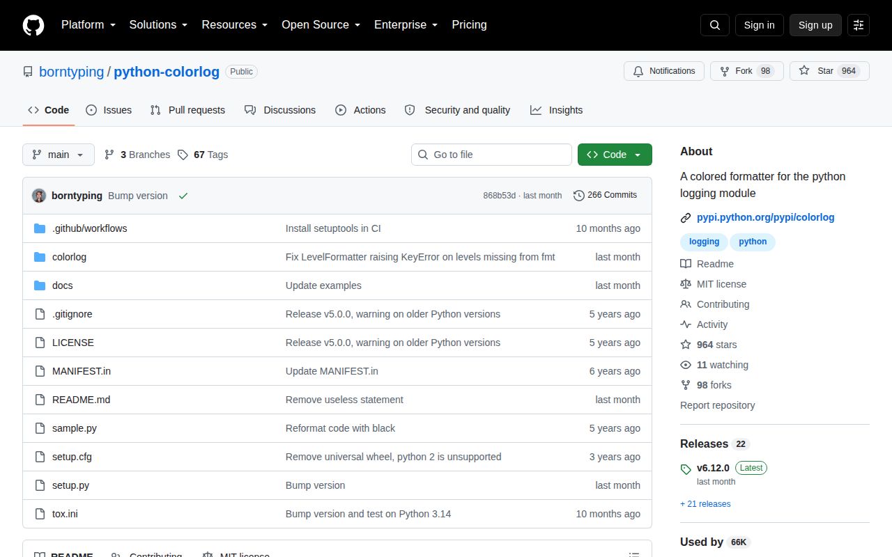Click file icon beside sample.py

pos(40,428)
